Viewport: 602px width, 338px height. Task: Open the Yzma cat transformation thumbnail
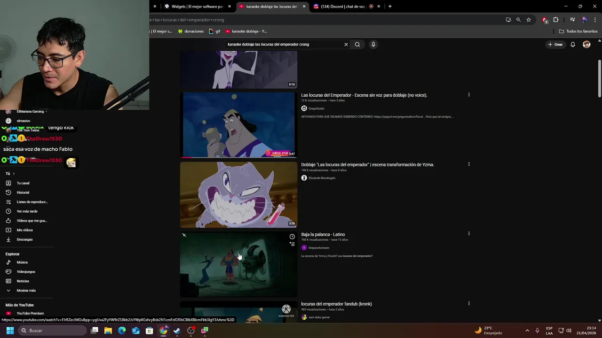coord(238,195)
